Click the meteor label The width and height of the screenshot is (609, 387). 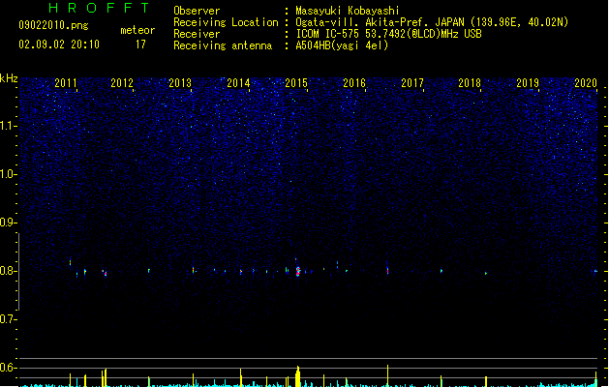[x=137, y=30]
